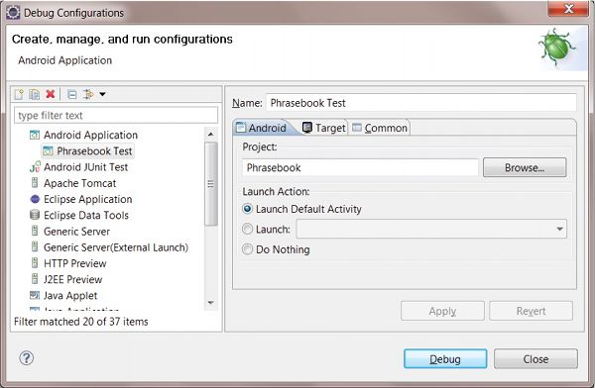
Task: Select Android Application tree item
Action: pos(90,135)
